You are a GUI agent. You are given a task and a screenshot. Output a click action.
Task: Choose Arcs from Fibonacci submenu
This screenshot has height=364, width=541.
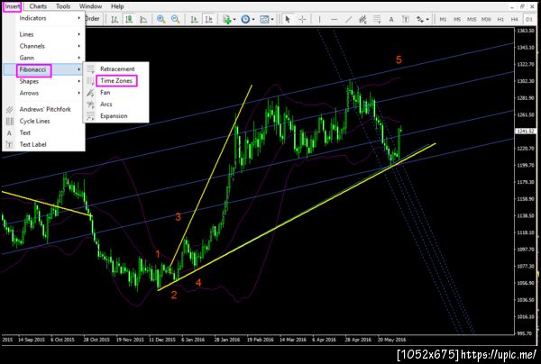click(x=116, y=105)
